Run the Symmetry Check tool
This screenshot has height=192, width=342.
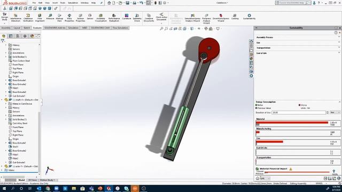pos(137,18)
